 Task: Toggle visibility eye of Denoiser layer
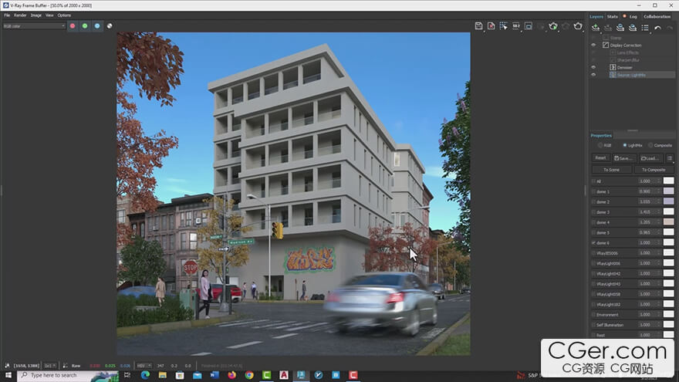pyautogui.click(x=593, y=68)
